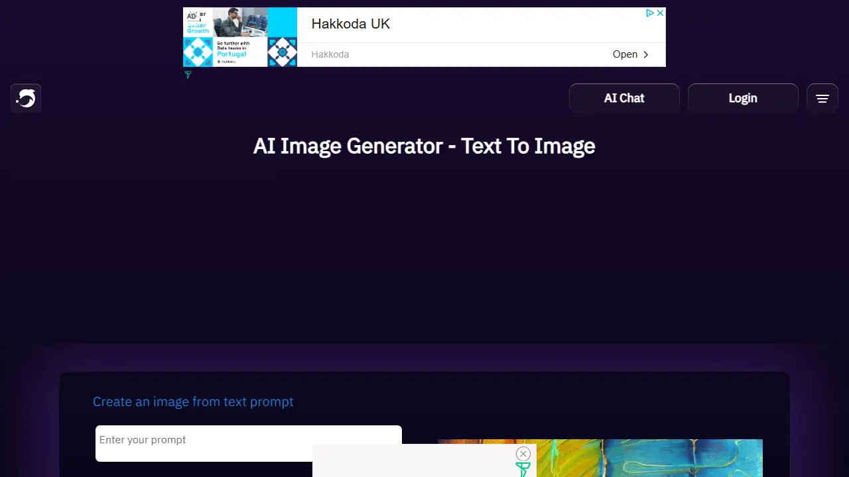Click the AdChoices triangle icon in top ad
Image resolution: width=849 pixels, height=477 pixels.
651,13
